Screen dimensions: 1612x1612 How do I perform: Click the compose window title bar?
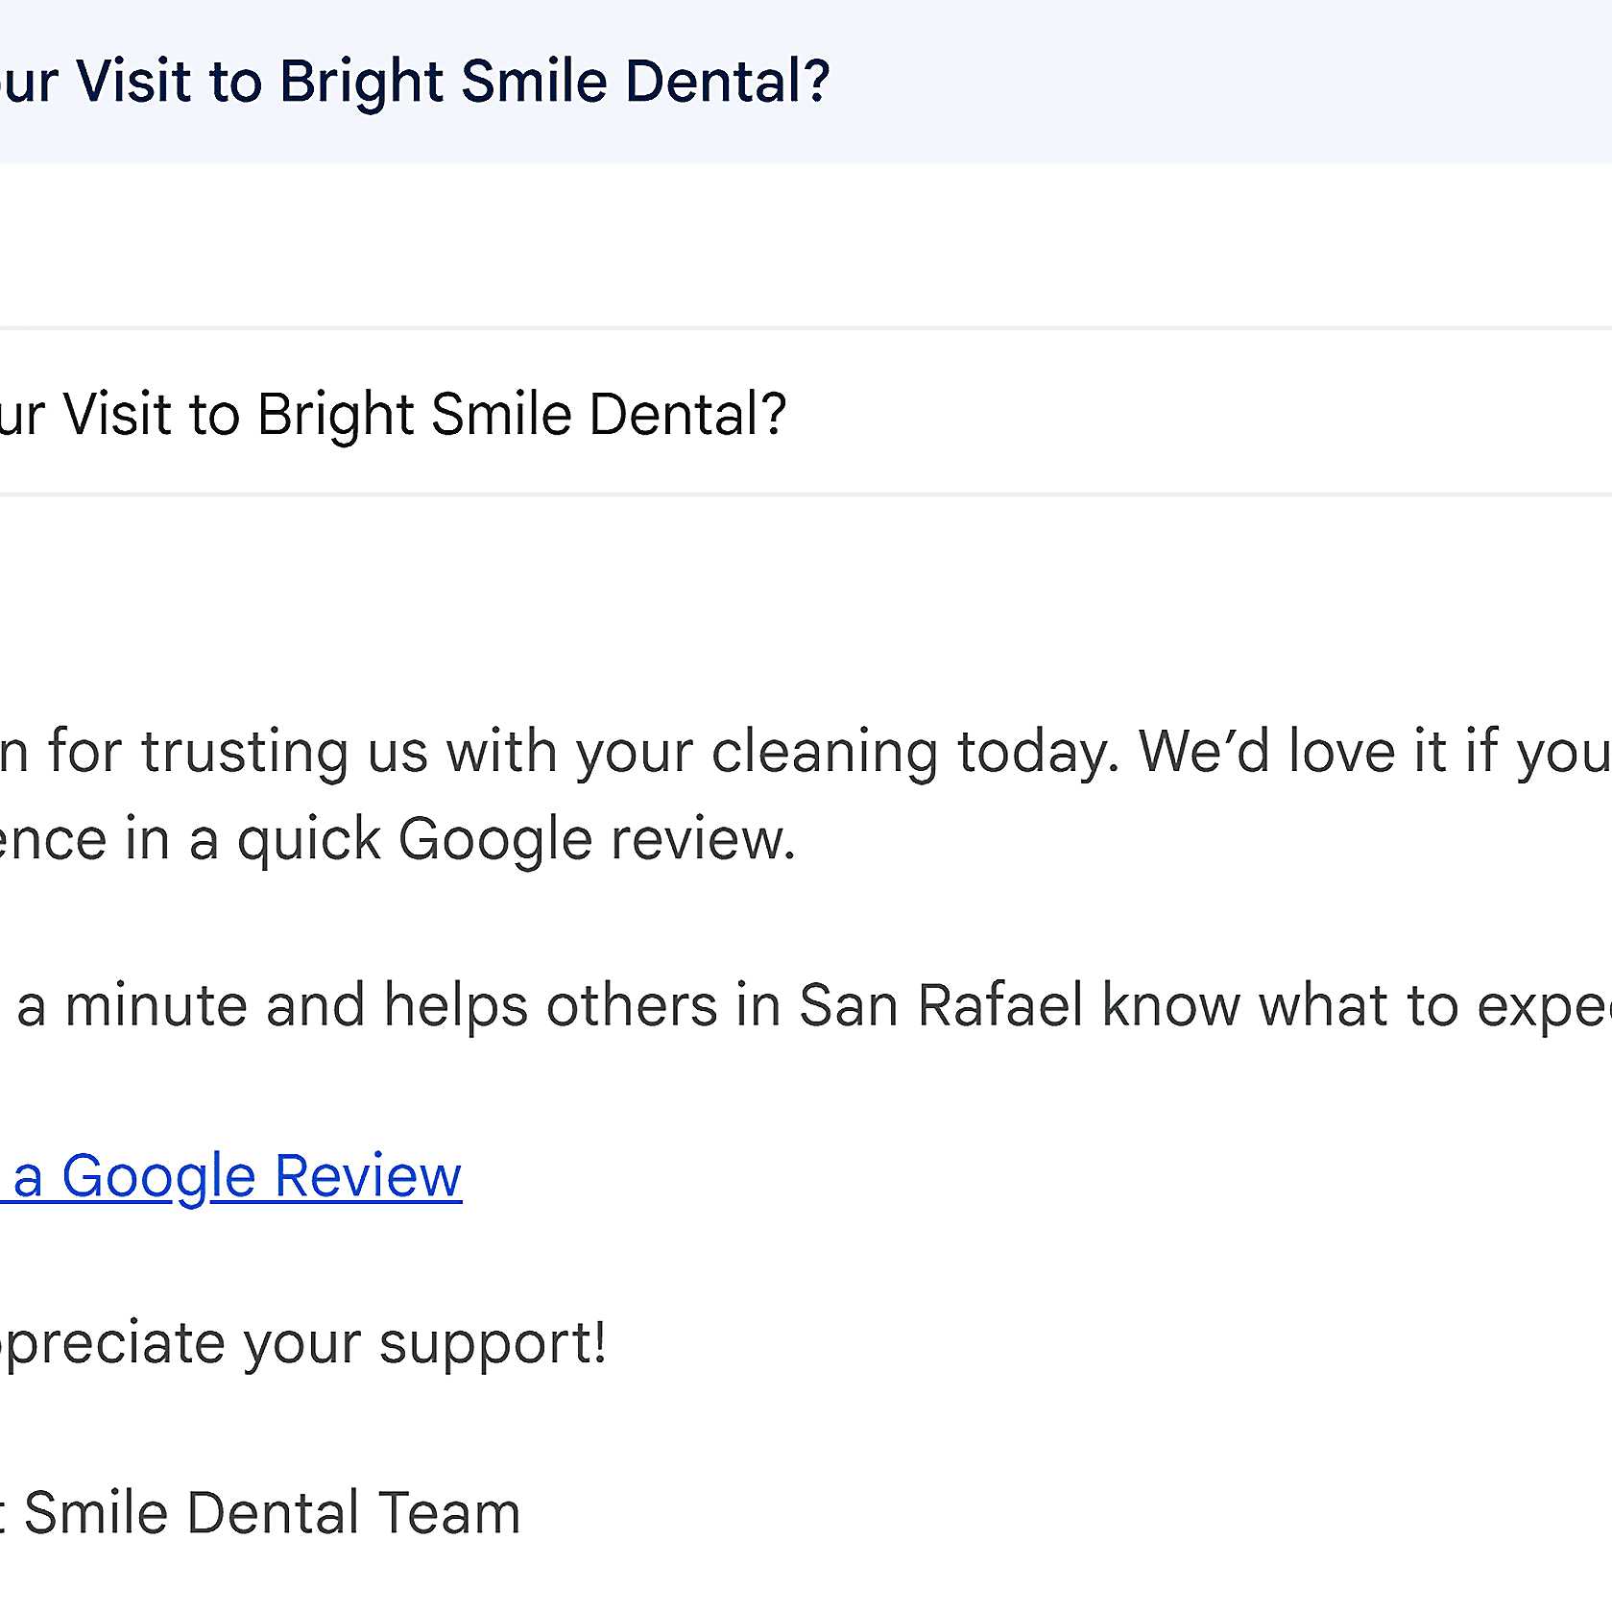click(1152, 82)
